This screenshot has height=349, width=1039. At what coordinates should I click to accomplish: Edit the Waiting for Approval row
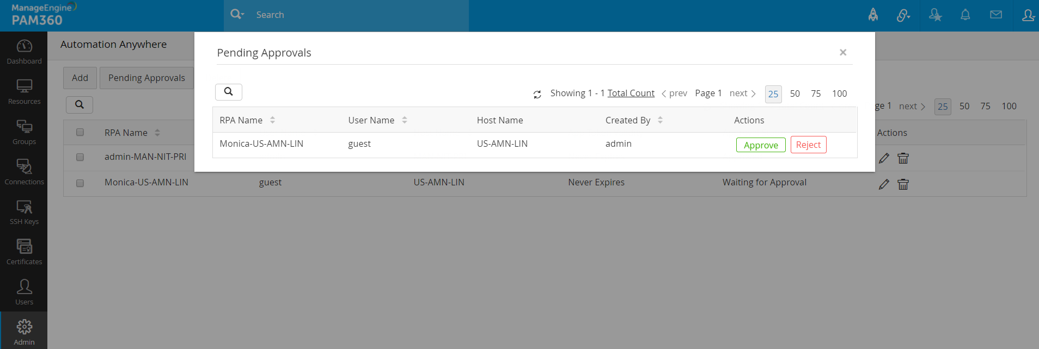pyautogui.click(x=884, y=184)
